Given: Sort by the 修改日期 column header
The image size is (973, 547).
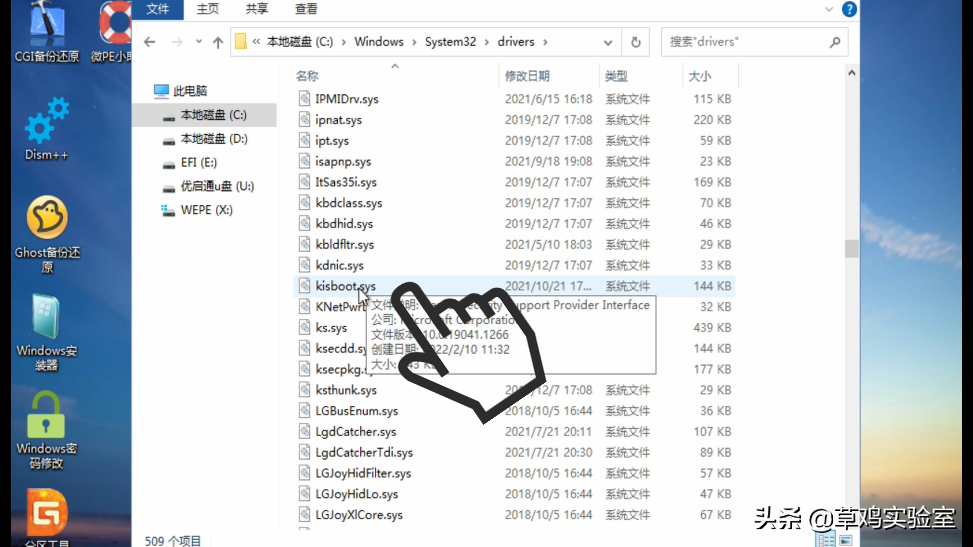Looking at the screenshot, I should click(527, 76).
